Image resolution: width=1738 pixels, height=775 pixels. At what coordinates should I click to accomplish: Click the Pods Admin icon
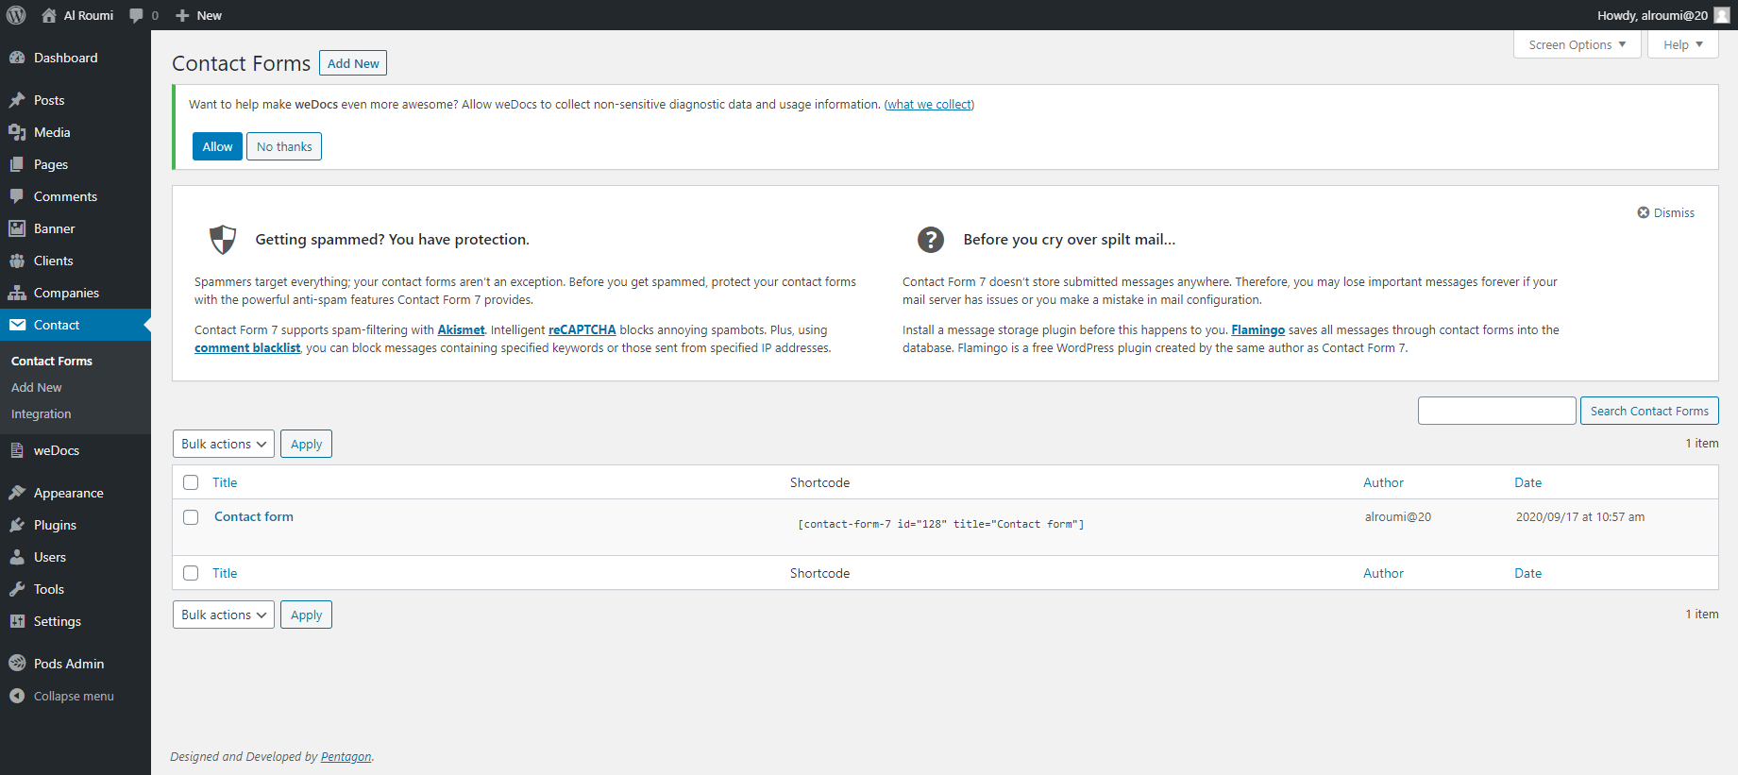[x=17, y=664]
